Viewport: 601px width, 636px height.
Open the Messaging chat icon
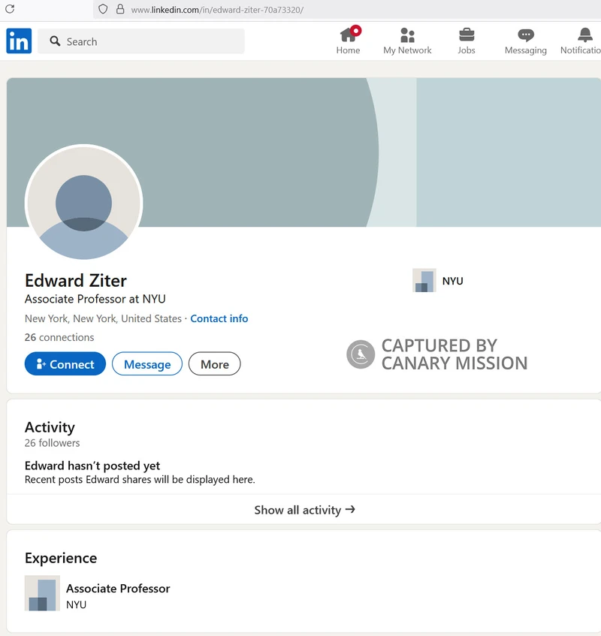tap(526, 35)
